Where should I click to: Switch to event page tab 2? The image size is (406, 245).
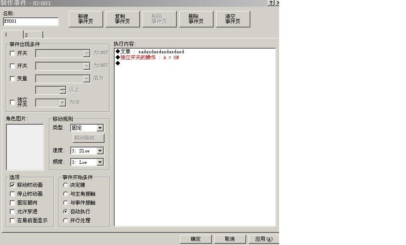click(x=33, y=35)
